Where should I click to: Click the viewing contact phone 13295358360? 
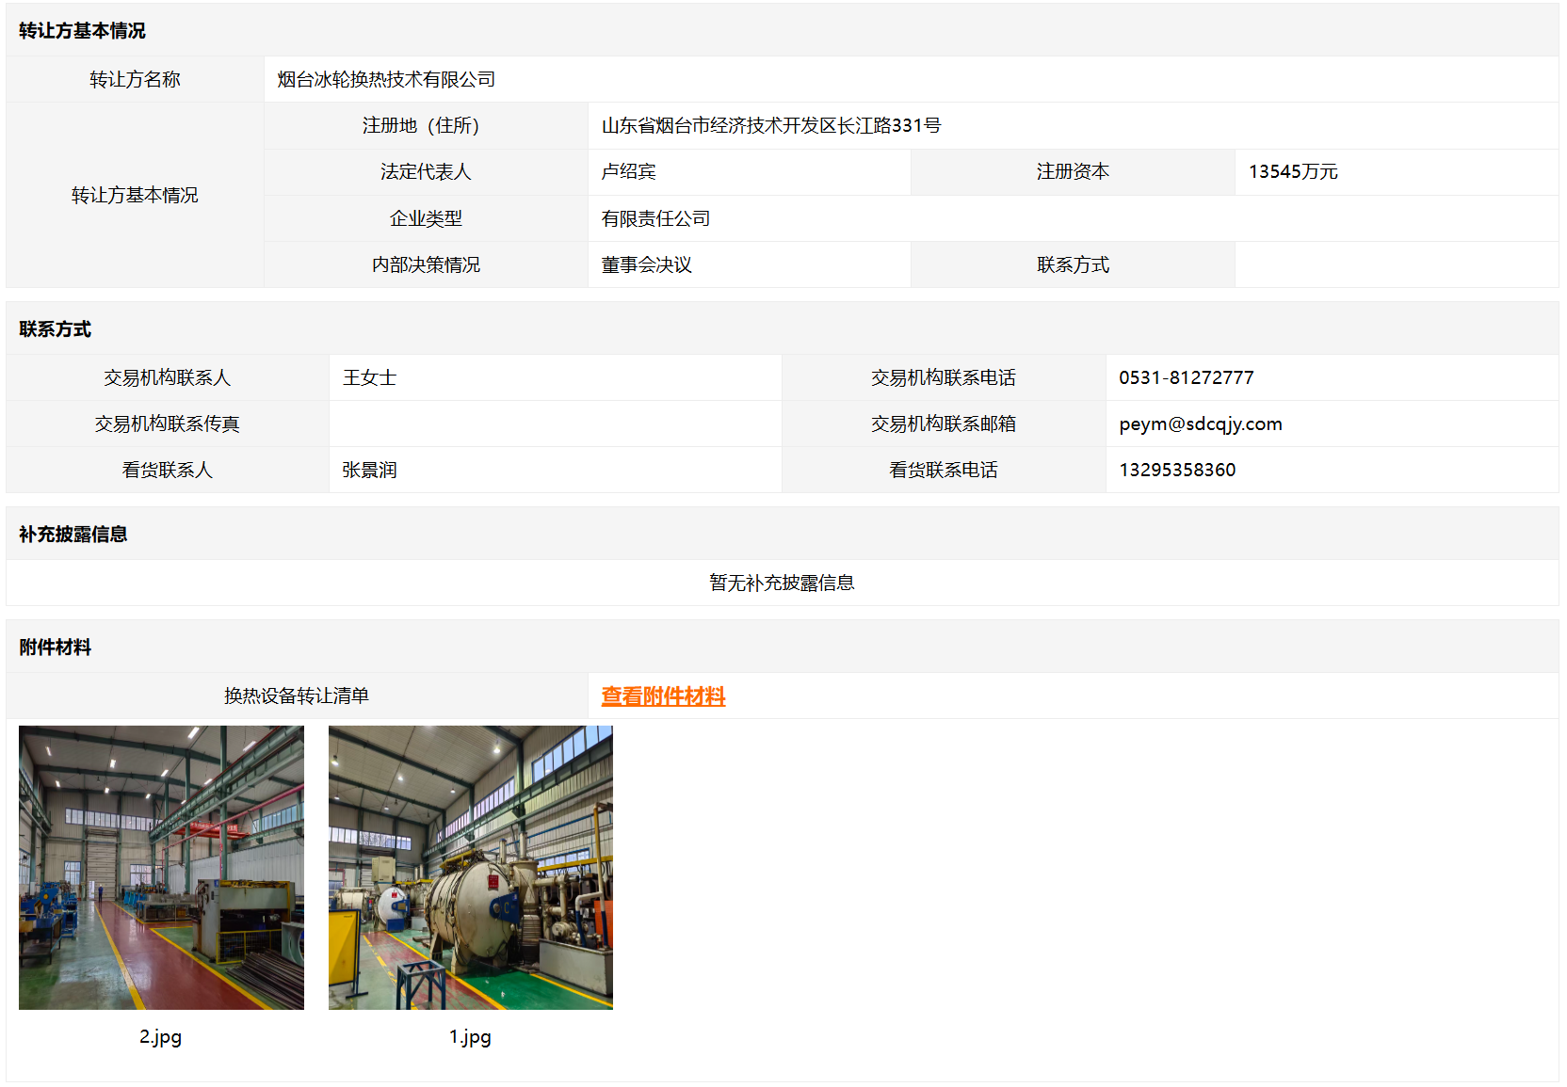1177,471
